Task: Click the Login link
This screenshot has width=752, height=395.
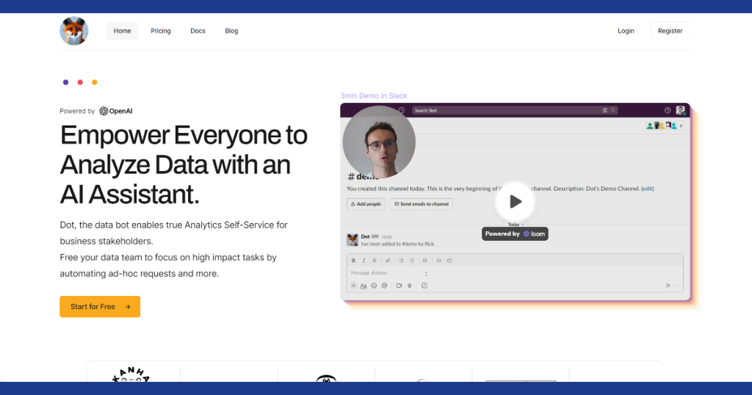Action: pyautogui.click(x=626, y=31)
